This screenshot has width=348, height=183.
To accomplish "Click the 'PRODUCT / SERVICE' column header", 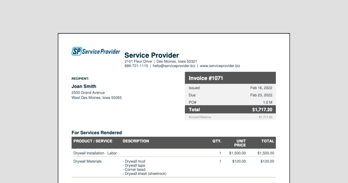I will click(x=93, y=141).
